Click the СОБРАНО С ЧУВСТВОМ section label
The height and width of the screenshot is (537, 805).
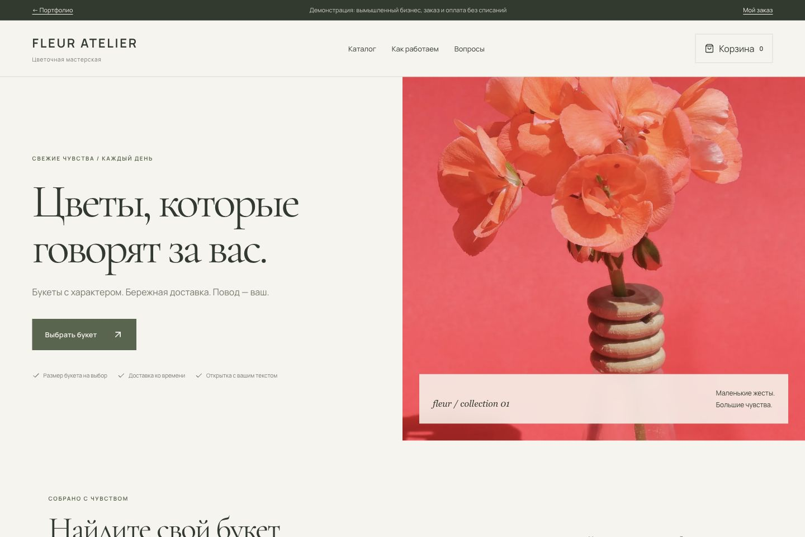pyautogui.click(x=88, y=498)
